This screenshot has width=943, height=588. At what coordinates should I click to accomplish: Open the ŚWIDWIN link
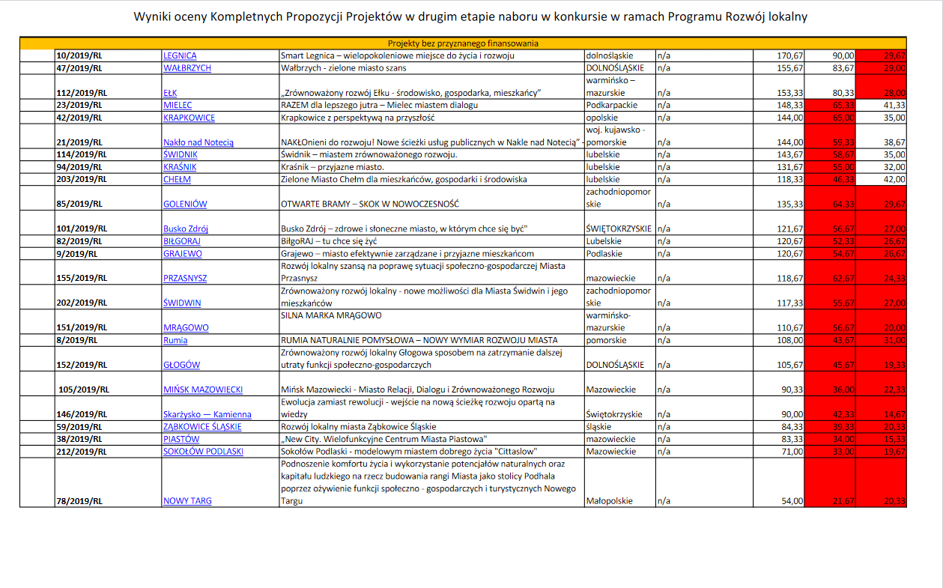[182, 303]
